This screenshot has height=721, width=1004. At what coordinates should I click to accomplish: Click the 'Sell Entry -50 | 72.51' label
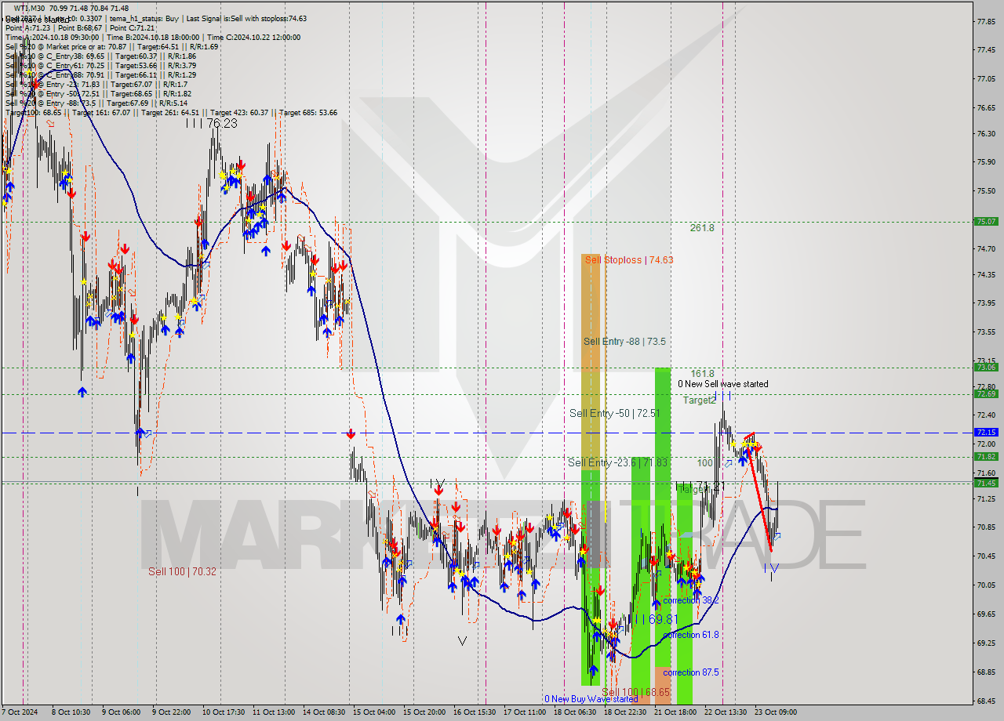[x=615, y=413]
